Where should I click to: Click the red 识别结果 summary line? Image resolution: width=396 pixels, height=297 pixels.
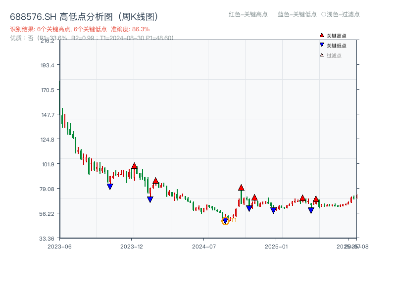(80, 29)
